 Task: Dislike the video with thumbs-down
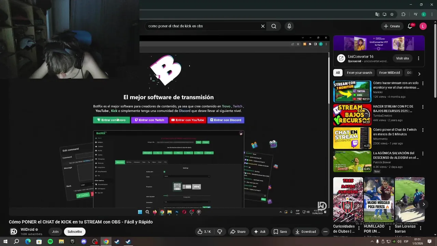click(x=220, y=232)
